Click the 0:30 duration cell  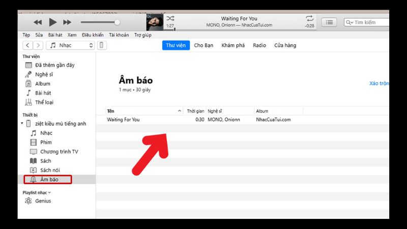[x=199, y=120]
